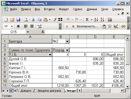Select the cell with total 4106,40
The height and width of the screenshot is (99, 131).
coord(114,85)
